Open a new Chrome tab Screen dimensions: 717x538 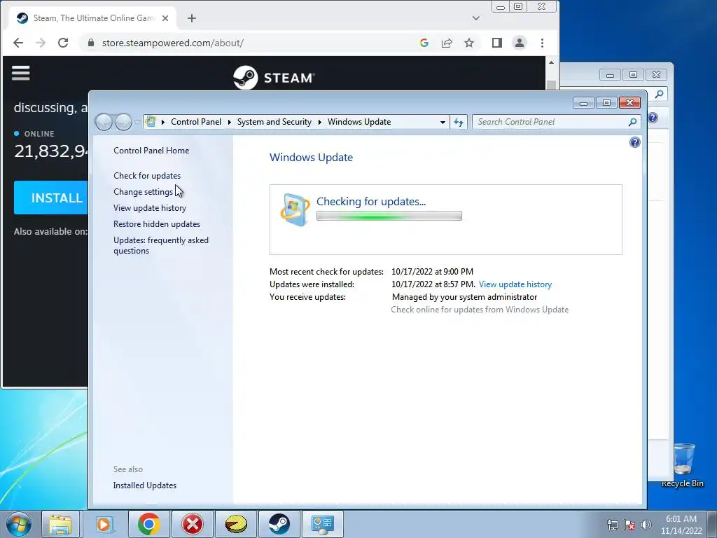(x=192, y=18)
